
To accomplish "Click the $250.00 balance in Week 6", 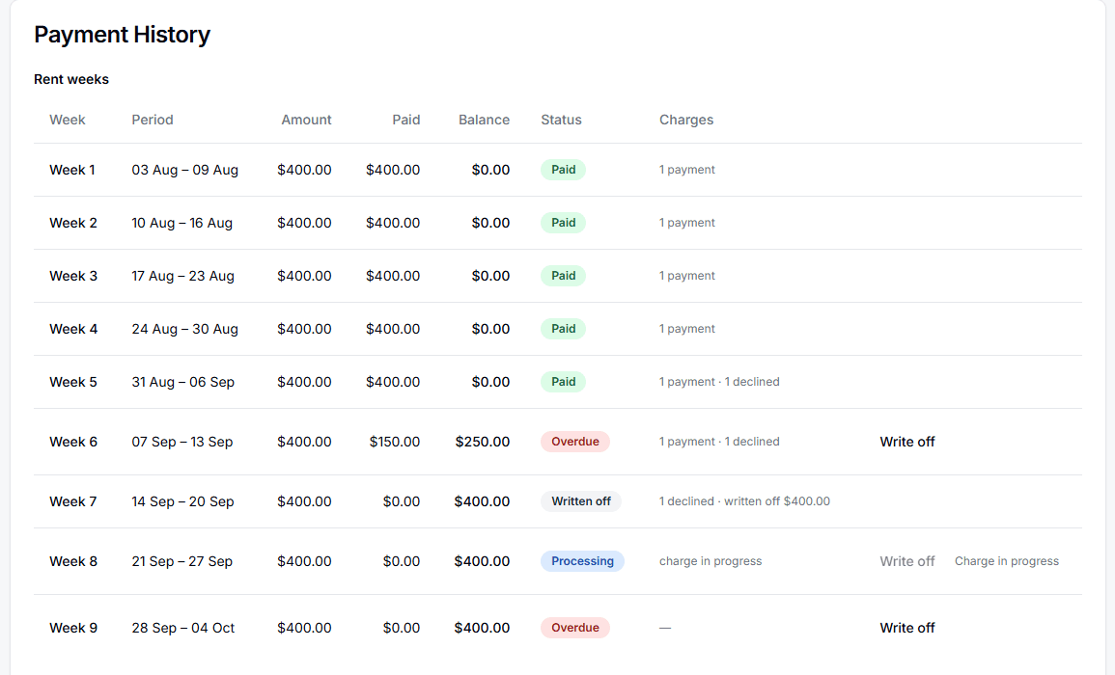I will coord(482,442).
